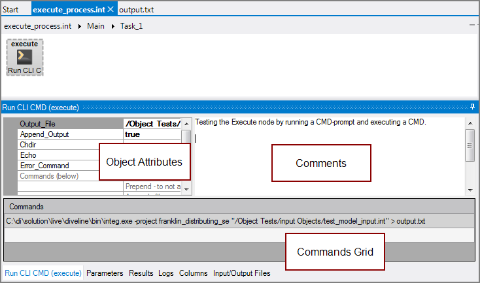The image size is (480, 283).
Task: Expand breadcrumb arrow after Main
Action: (x=113, y=26)
